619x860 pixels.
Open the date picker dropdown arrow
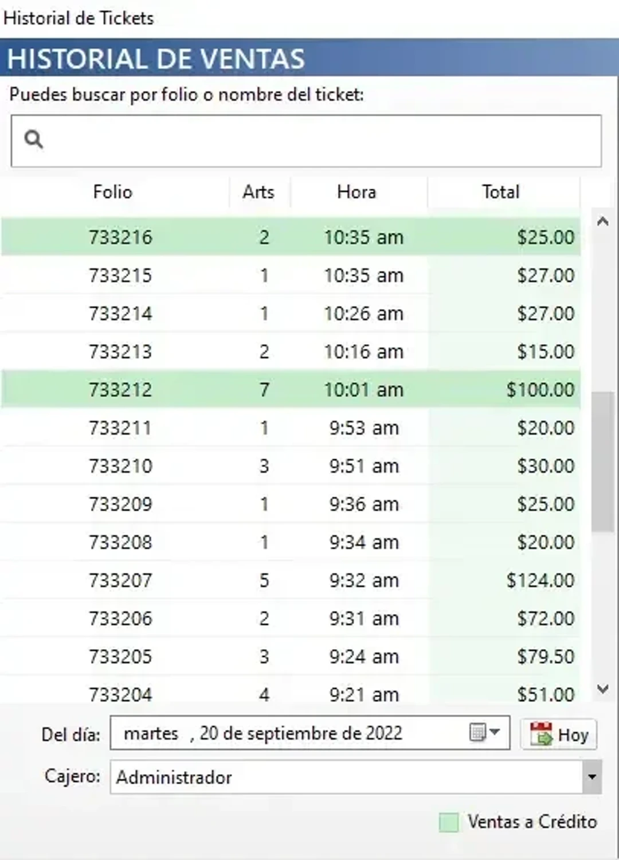click(x=494, y=732)
